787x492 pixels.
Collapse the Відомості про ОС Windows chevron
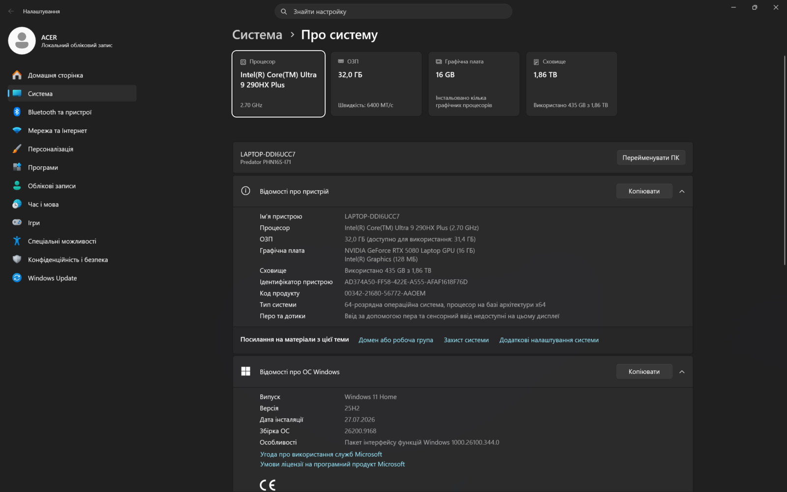click(x=682, y=372)
